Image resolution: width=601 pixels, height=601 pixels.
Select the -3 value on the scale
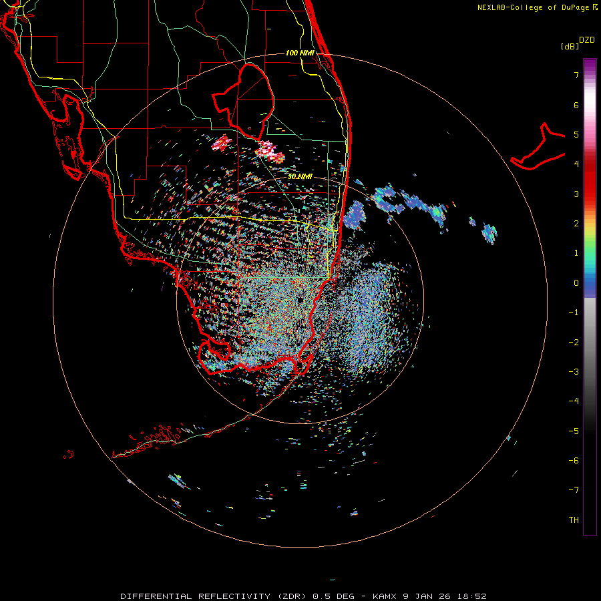[574, 372]
